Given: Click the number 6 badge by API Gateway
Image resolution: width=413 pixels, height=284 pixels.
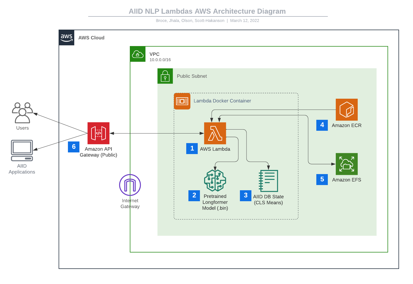Looking at the screenshot, I should pos(74,147).
